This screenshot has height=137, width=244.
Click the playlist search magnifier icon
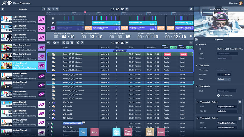(x=49, y=43)
